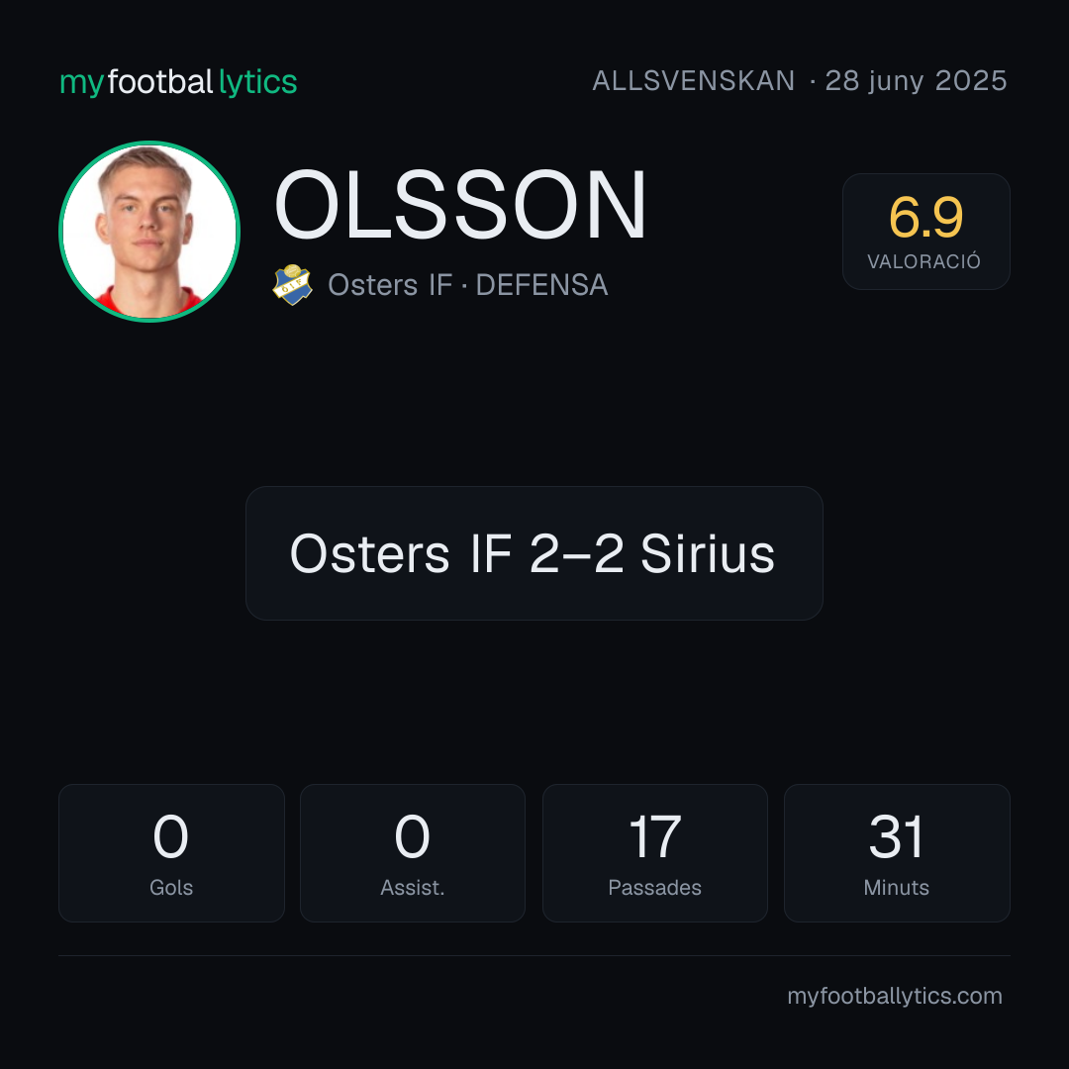
Task: Click the ALLSVENSKAN league label
Action: 693,81
